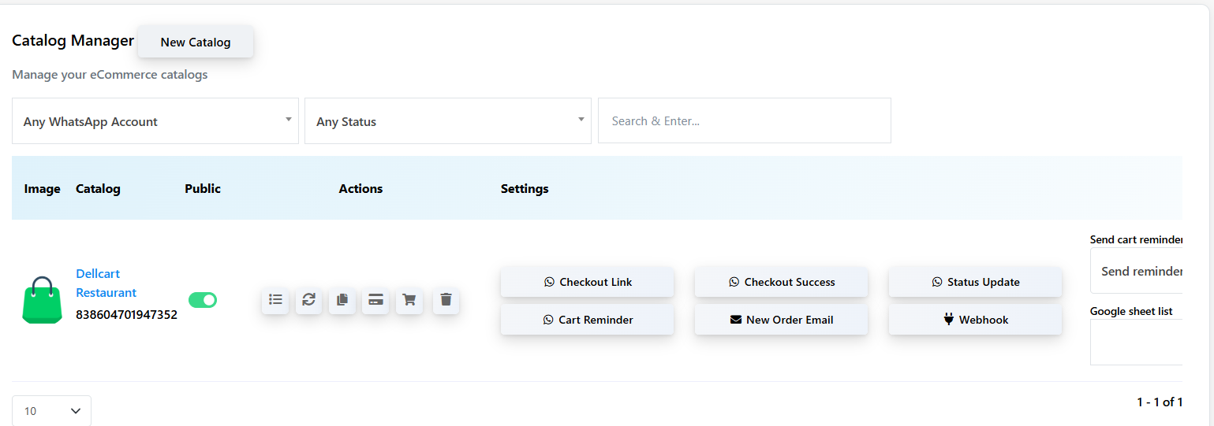This screenshot has height=426, width=1214.
Task: Click the Webhook button
Action: click(975, 320)
